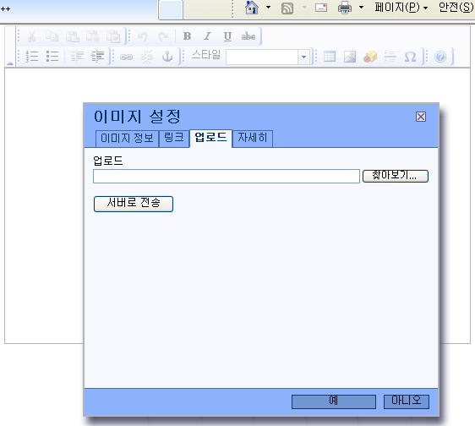Click the Flash insert icon
This screenshot has width=475, height=426.
coord(370,57)
